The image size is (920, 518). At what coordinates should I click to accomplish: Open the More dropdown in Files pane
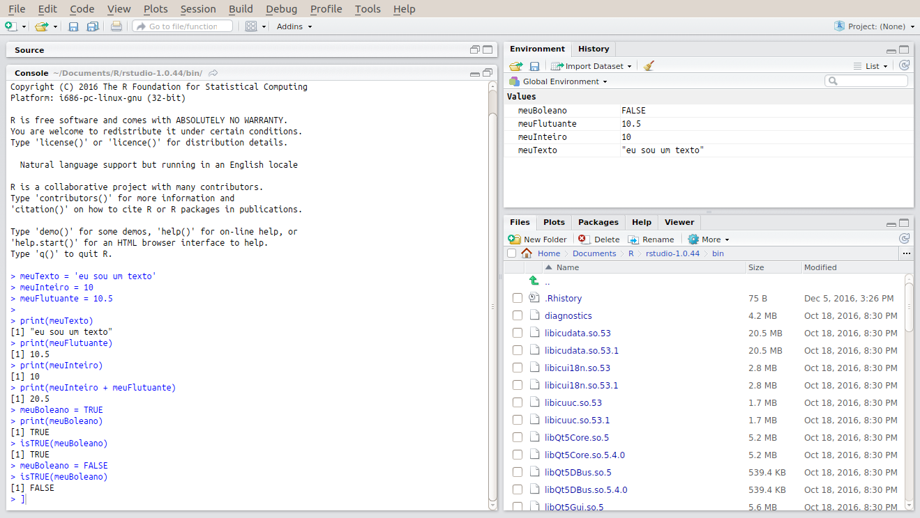[709, 240]
